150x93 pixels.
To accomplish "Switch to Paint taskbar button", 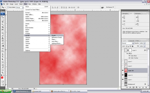I will (78, 91).
